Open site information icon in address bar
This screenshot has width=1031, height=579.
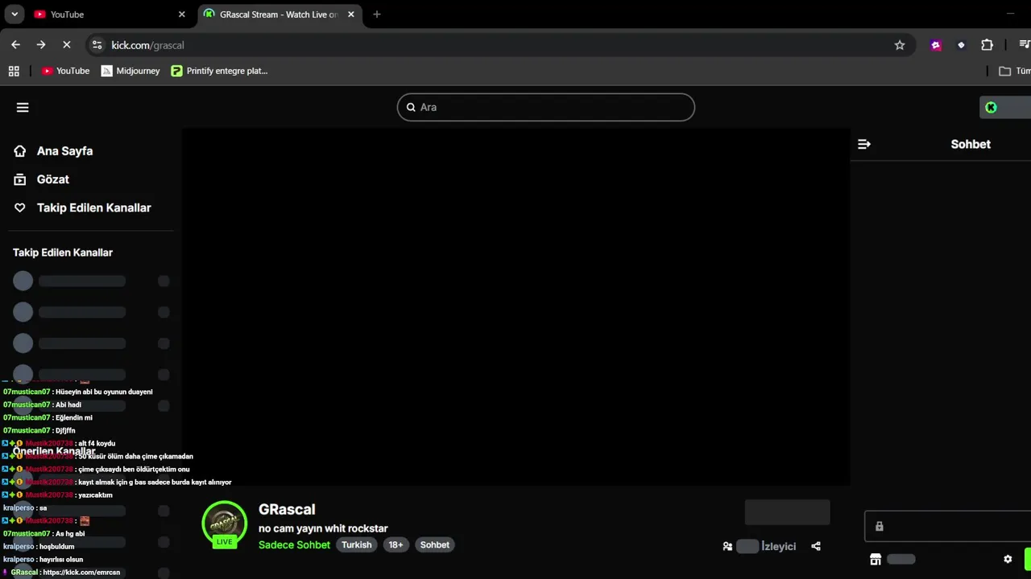coord(97,45)
